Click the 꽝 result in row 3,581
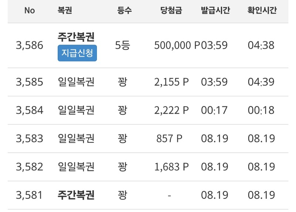 (122, 195)
